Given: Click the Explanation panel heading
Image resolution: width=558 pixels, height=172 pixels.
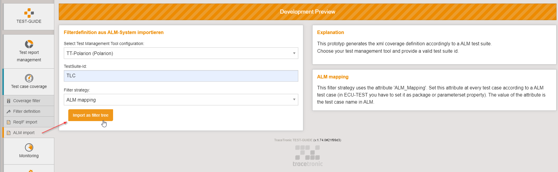Looking at the screenshot, I should [x=330, y=33].
